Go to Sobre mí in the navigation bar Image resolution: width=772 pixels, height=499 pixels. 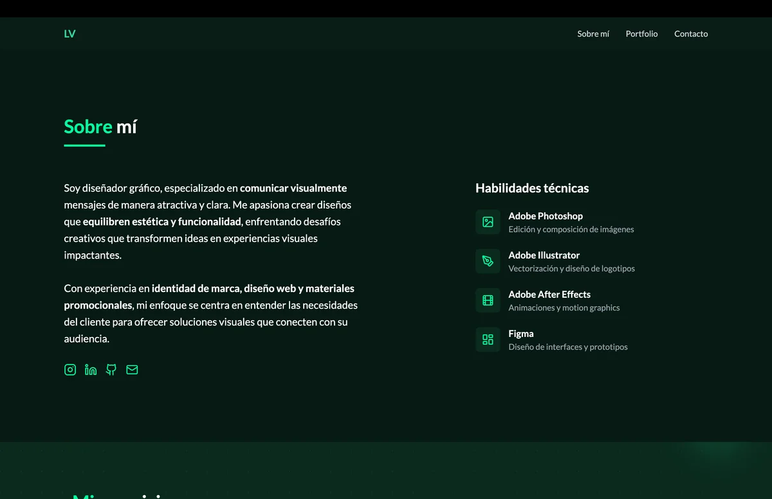click(x=593, y=34)
